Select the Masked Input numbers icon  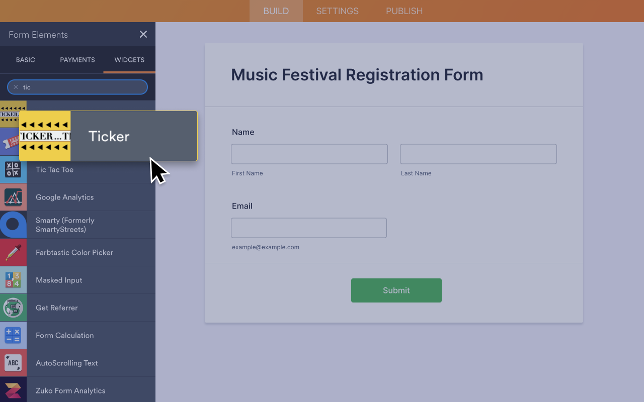12,280
